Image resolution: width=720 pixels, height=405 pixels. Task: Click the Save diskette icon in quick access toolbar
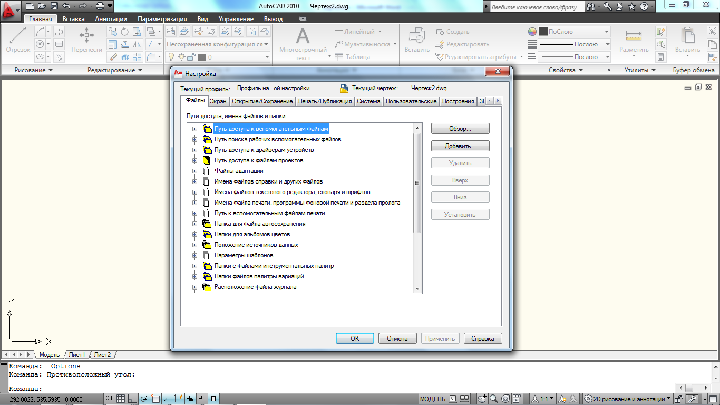[54, 6]
